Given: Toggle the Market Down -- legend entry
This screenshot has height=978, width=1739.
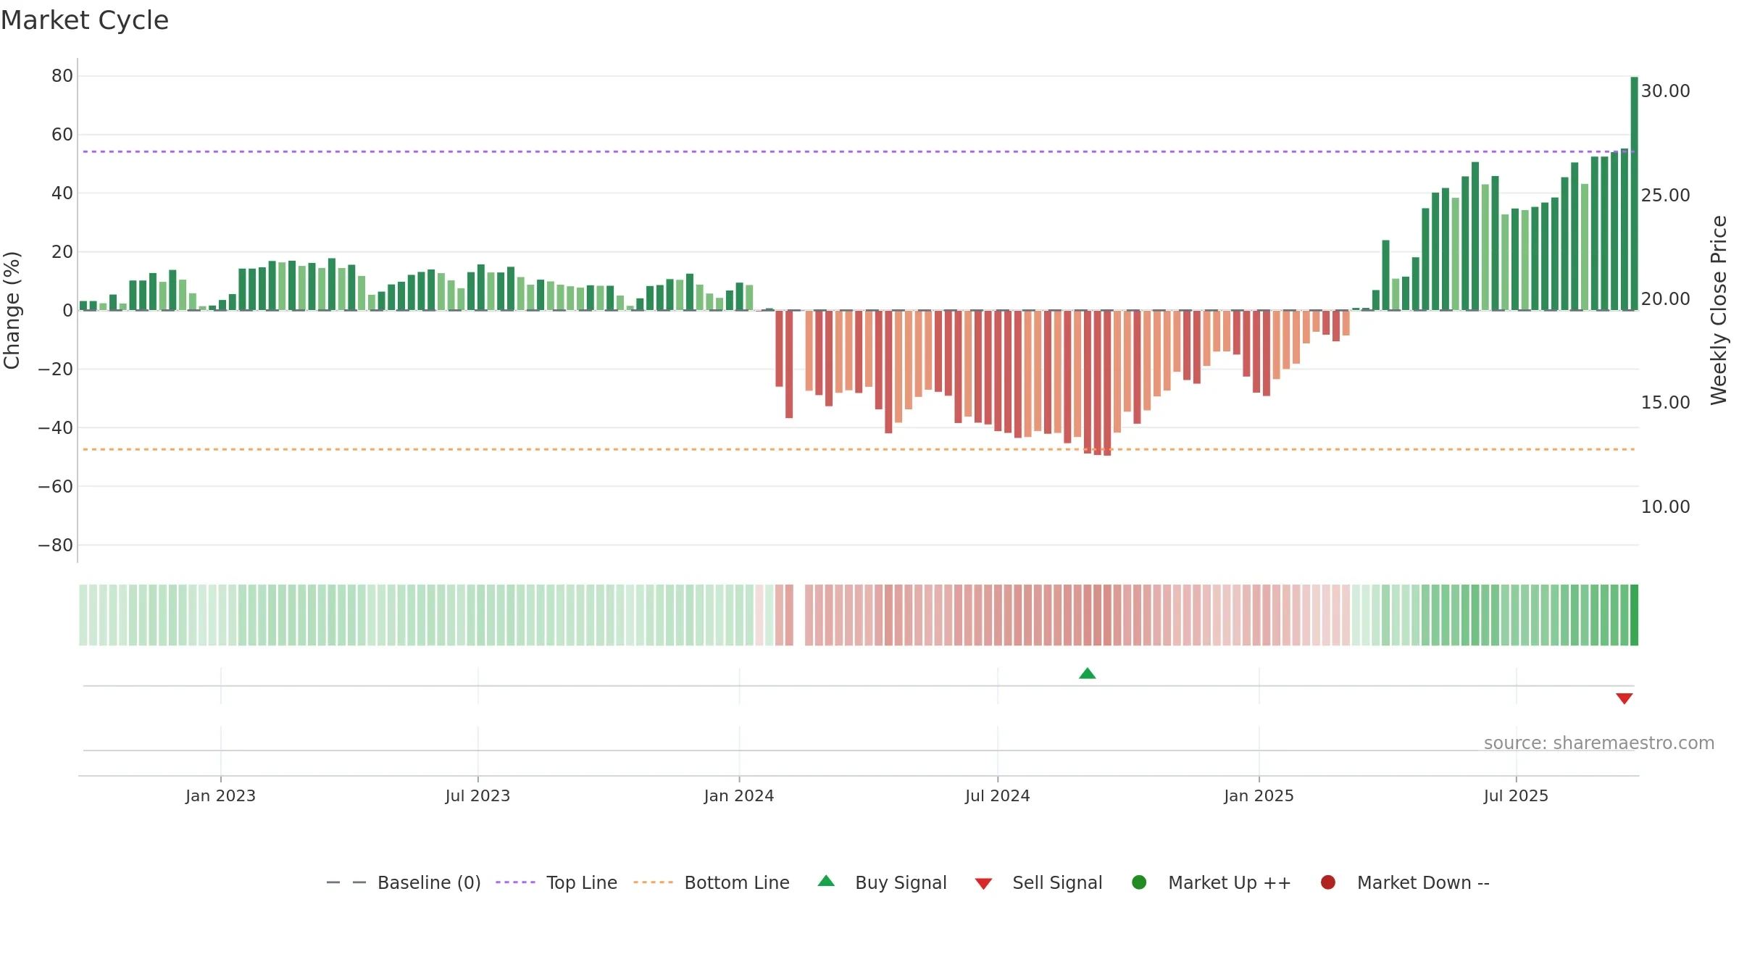Looking at the screenshot, I should point(1405,883).
